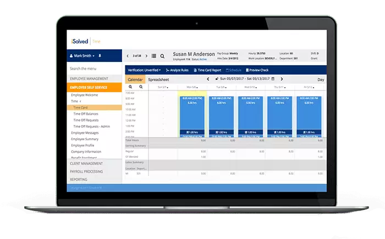
Task: Open the employee list grid icon
Action: click(153, 56)
